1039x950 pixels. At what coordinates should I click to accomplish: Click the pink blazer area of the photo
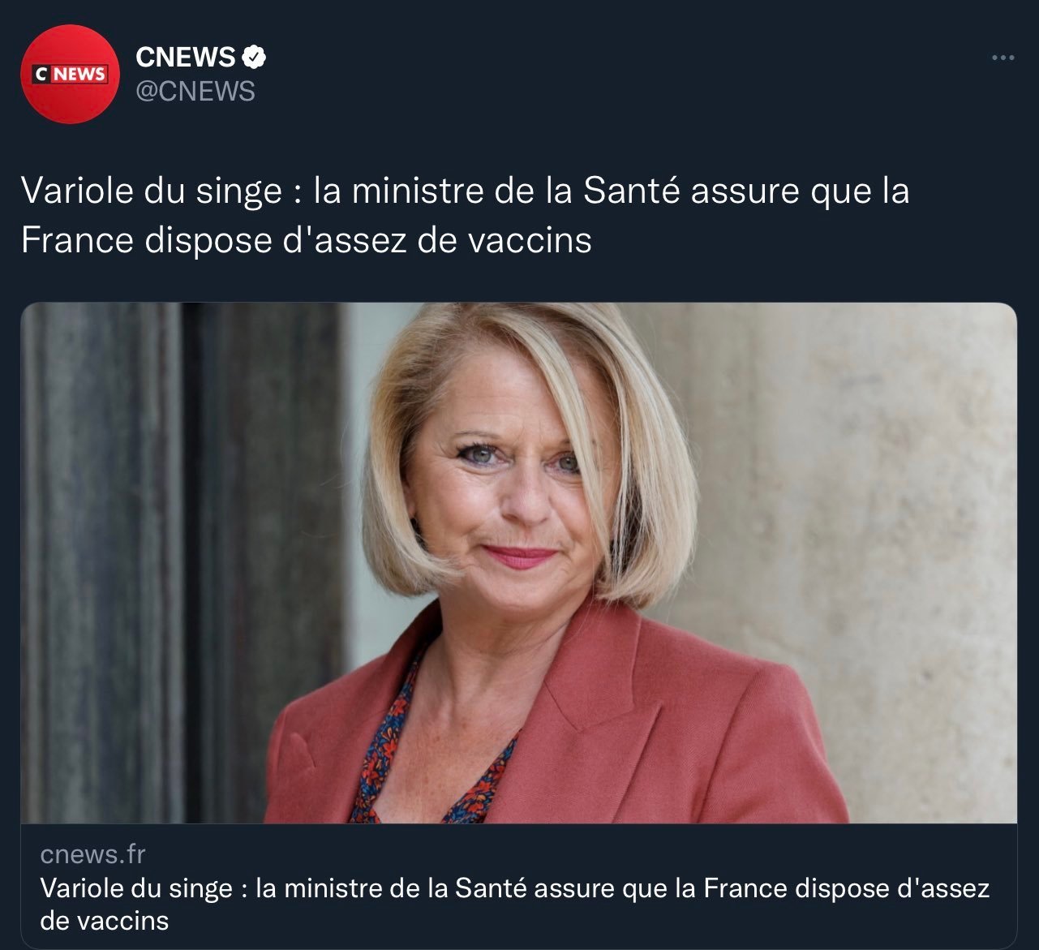[649, 722]
